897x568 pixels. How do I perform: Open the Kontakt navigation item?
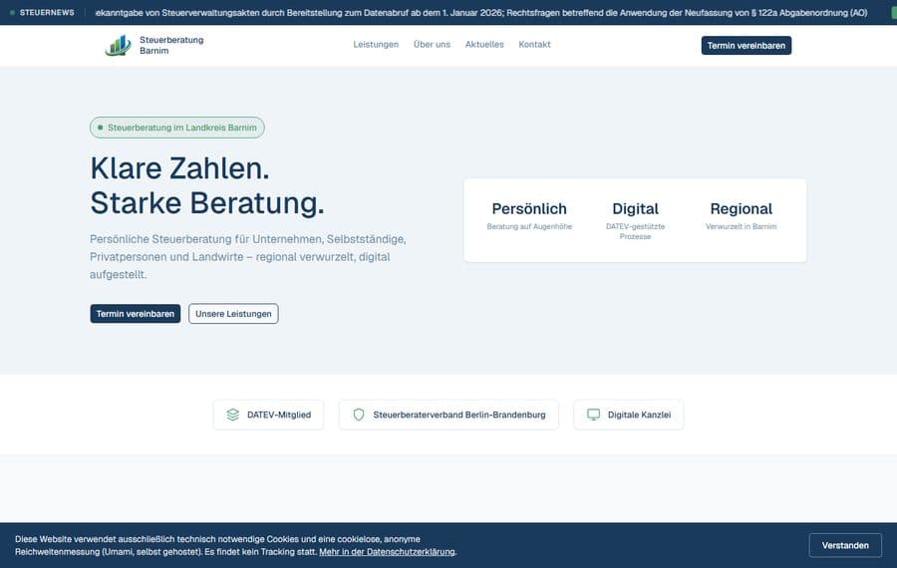[x=534, y=45]
